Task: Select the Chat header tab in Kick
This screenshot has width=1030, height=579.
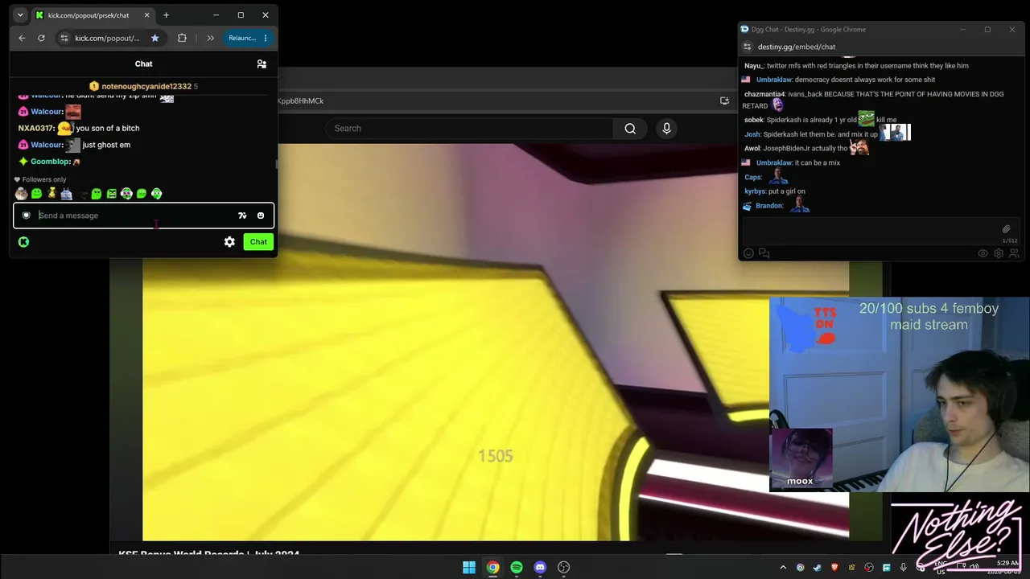Action: click(143, 64)
